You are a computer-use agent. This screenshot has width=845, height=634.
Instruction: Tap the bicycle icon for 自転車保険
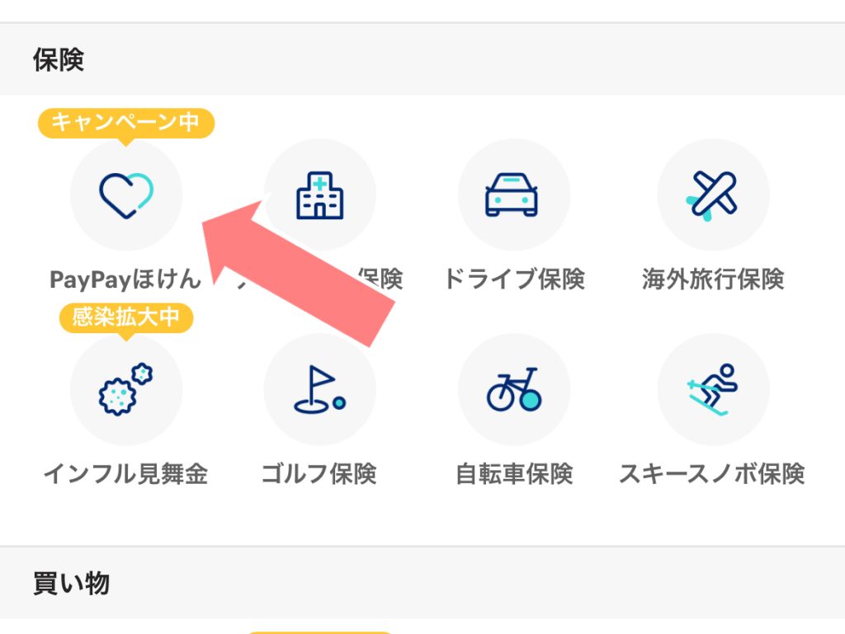[x=513, y=389]
